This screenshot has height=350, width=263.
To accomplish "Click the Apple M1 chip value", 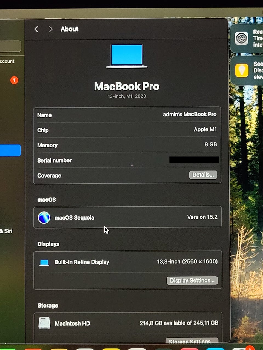I will (205, 129).
